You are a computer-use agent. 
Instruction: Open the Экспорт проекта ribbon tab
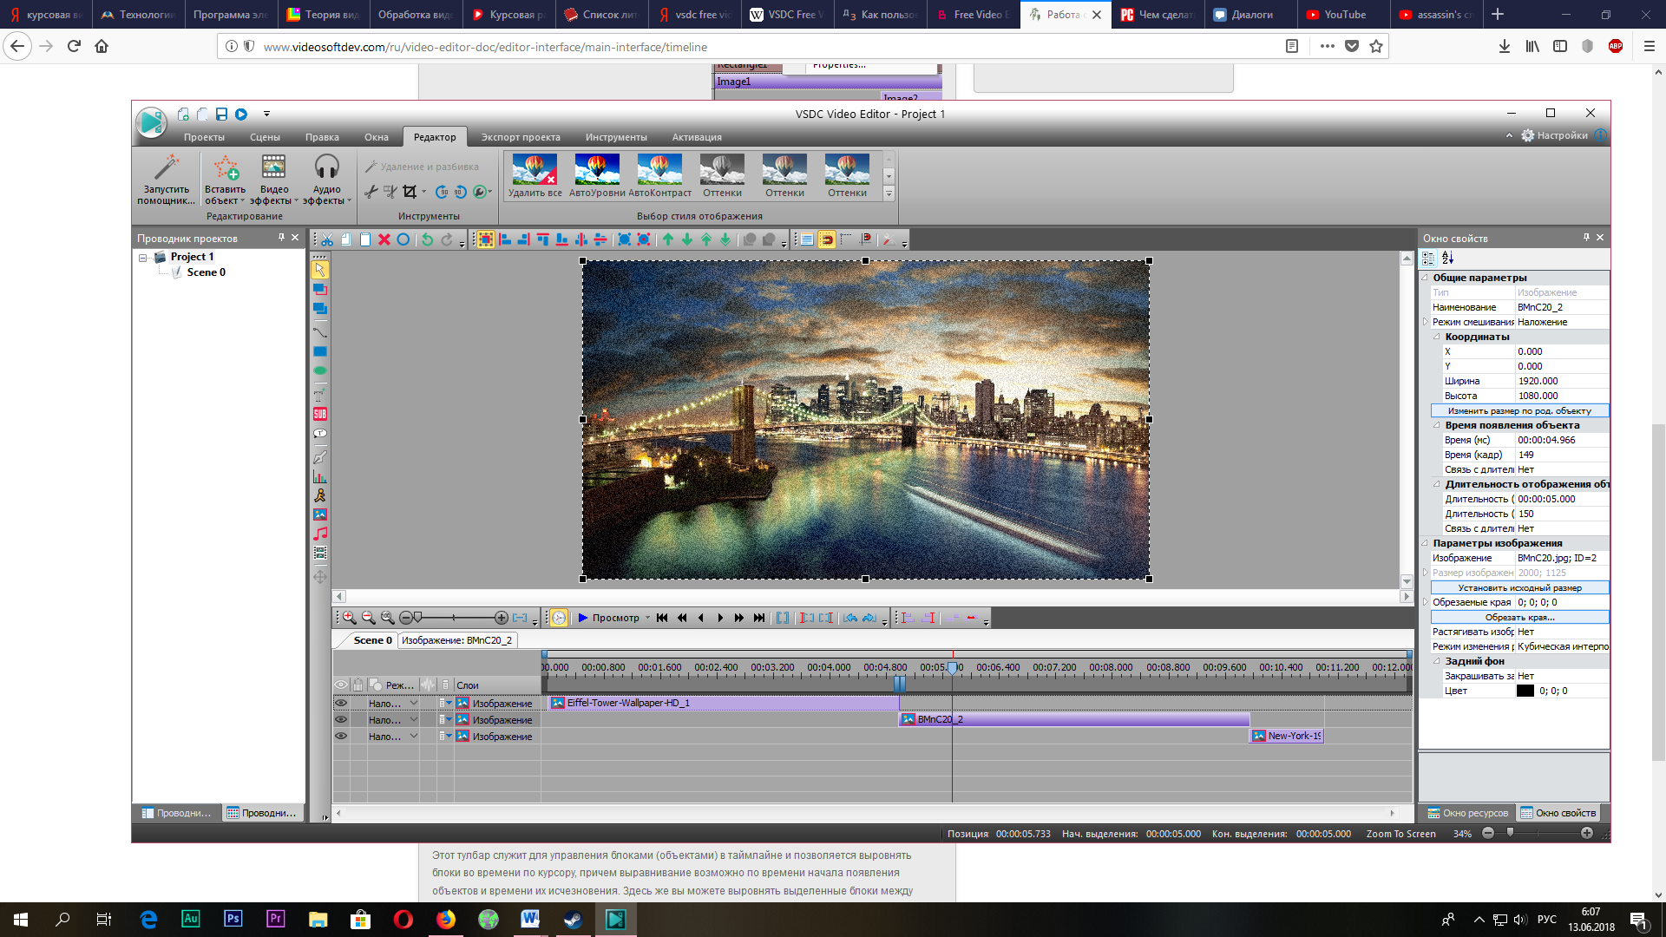(521, 137)
